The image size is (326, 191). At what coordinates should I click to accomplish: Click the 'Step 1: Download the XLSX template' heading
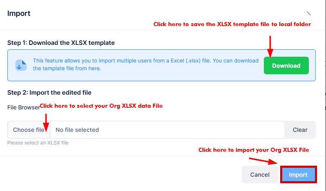(x=61, y=42)
